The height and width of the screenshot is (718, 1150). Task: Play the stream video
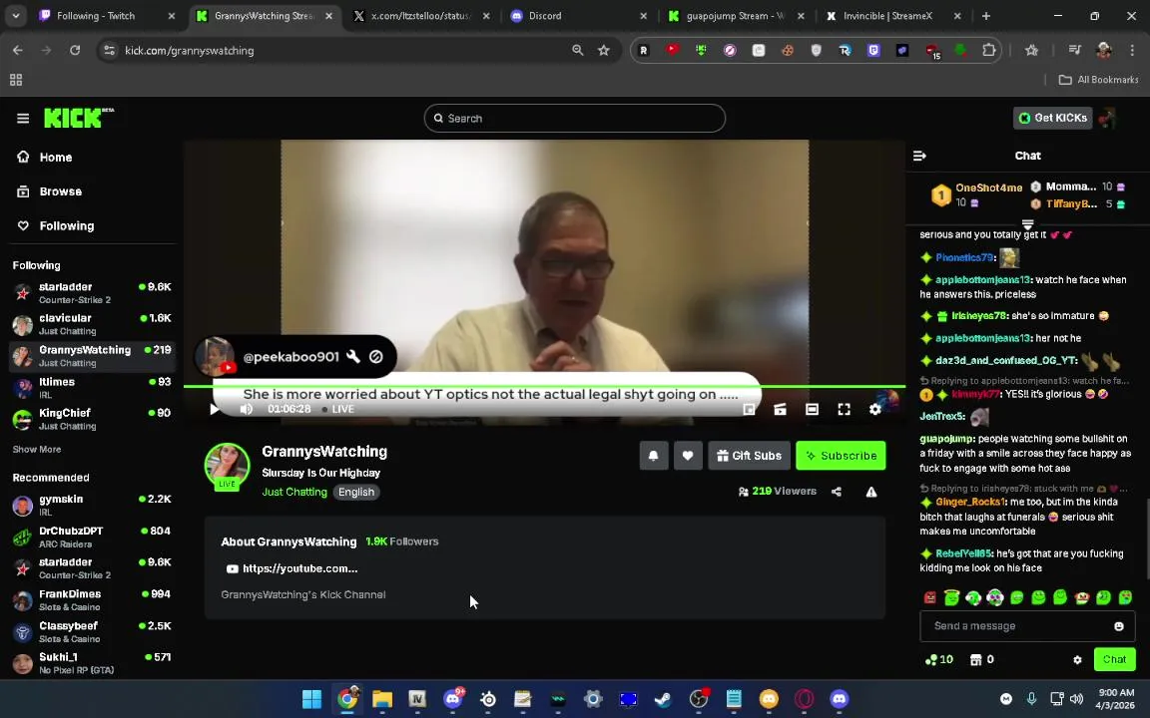pos(214,409)
